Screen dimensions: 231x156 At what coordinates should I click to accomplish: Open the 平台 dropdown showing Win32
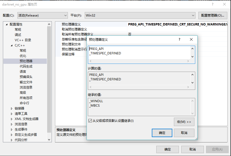click(140, 15)
